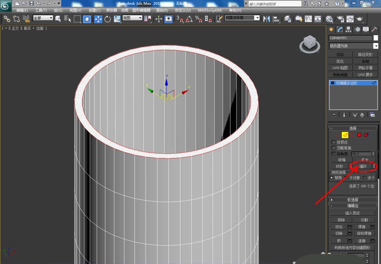Click the object color swatch beside Cylinder001
381x264 pixels.
376,38
